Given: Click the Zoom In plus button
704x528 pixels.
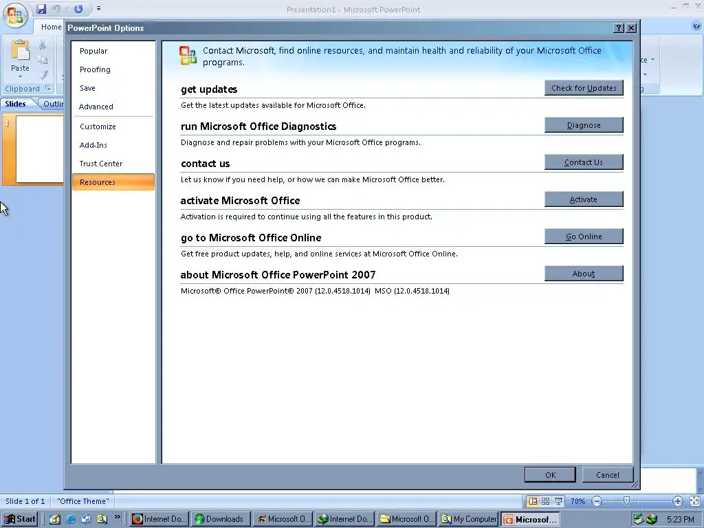Looking at the screenshot, I should coord(677,501).
